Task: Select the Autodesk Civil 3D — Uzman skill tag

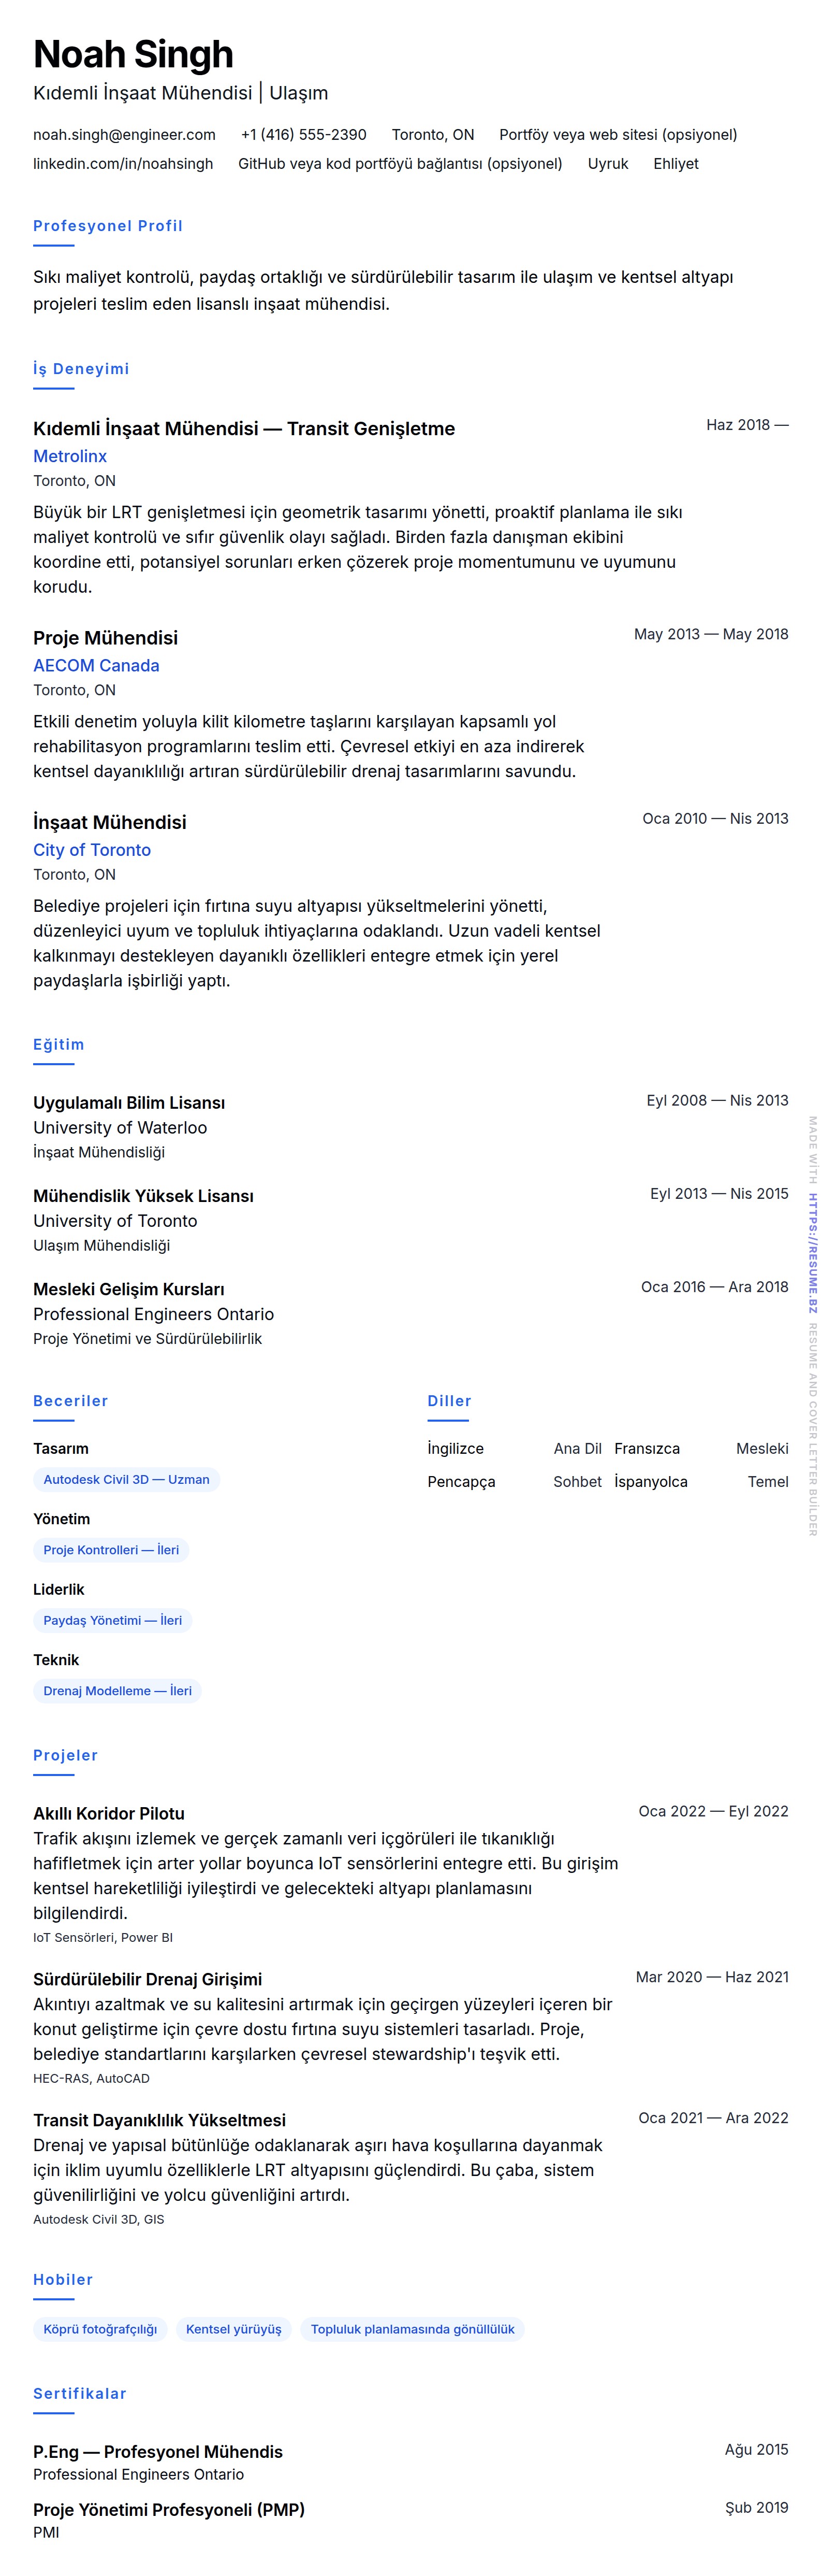Action: click(126, 1479)
